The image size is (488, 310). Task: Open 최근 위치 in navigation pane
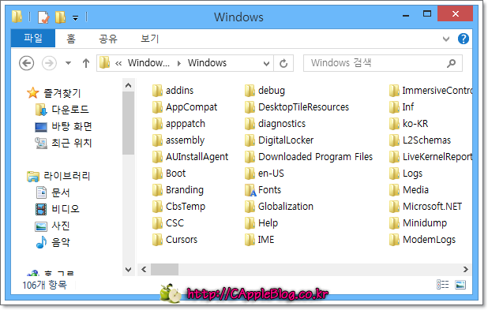point(72,143)
